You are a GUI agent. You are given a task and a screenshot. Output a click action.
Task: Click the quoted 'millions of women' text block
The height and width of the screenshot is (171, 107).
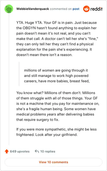point(57,76)
